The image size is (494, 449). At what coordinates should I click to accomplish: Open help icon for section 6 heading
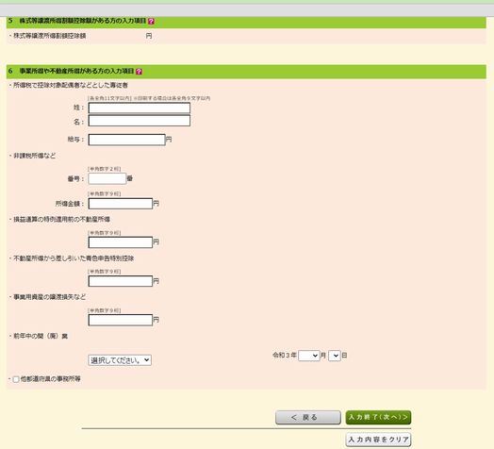pyautogui.click(x=139, y=72)
